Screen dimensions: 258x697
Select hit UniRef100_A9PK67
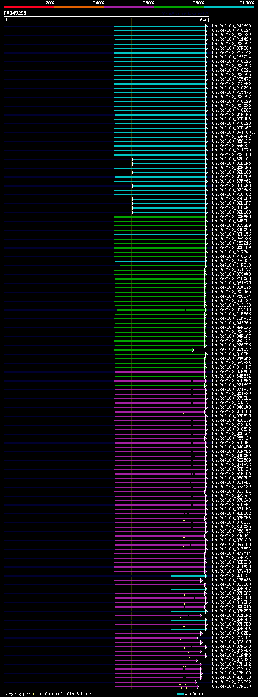(x=231, y=128)
